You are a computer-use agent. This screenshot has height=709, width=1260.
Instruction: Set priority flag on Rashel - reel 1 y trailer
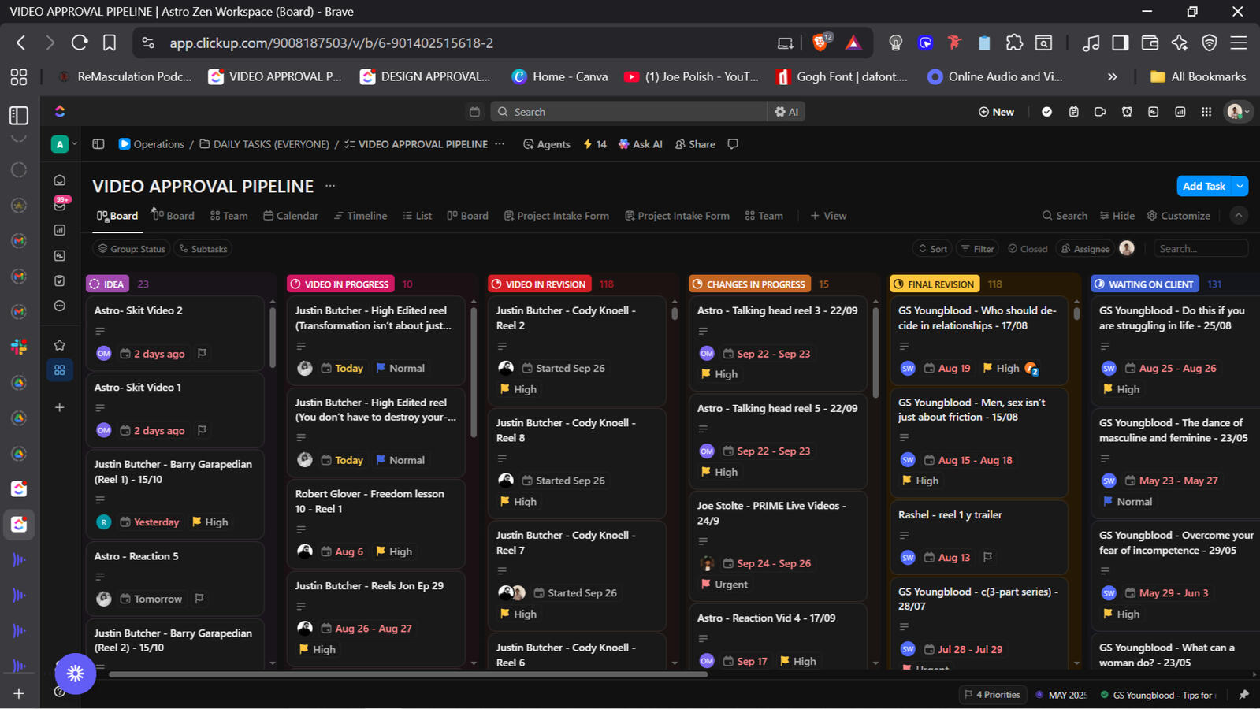pos(987,557)
